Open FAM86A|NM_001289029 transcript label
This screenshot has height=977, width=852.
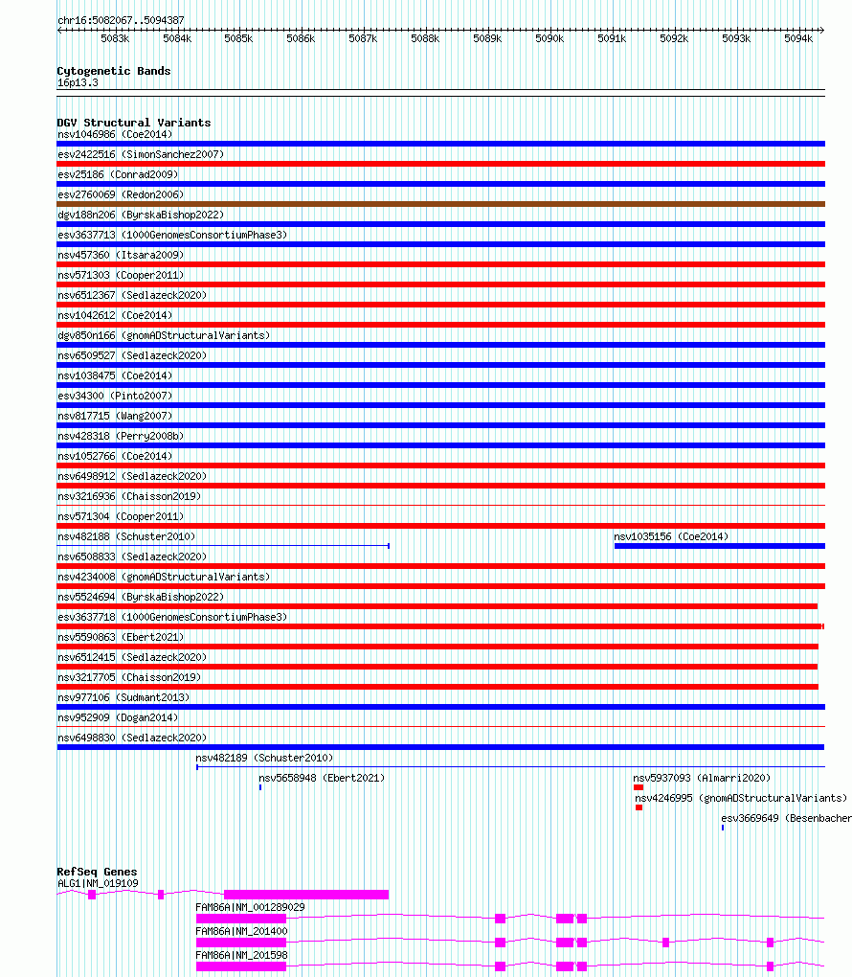tap(251, 907)
